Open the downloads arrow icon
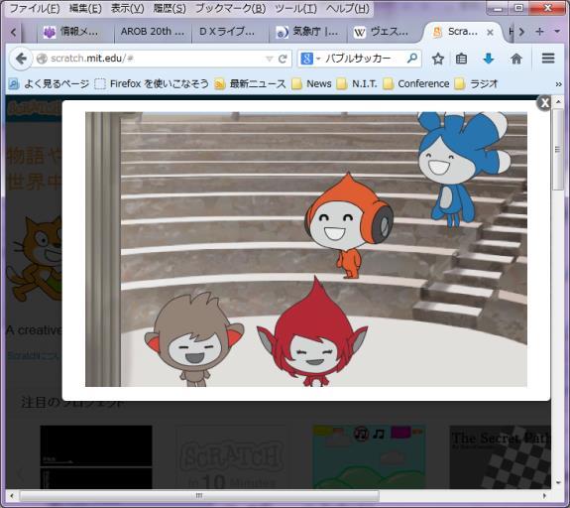 (488, 59)
